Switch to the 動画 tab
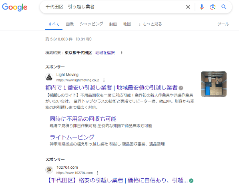This screenshot has width=239, height=184. 113,24
